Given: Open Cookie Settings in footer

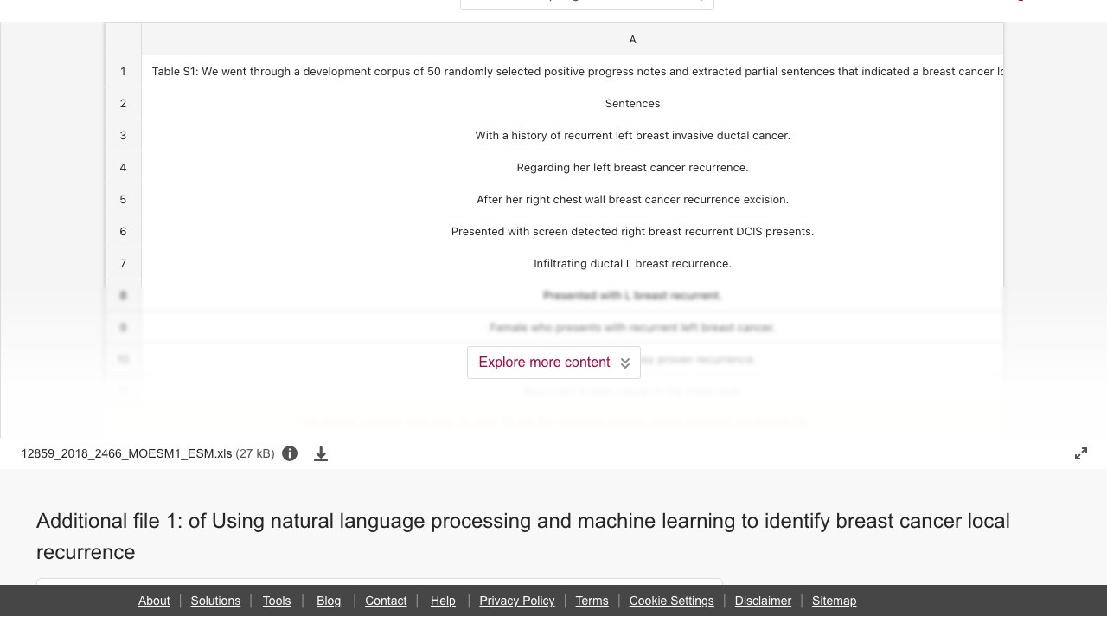Looking at the screenshot, I should tap(671, 601).
